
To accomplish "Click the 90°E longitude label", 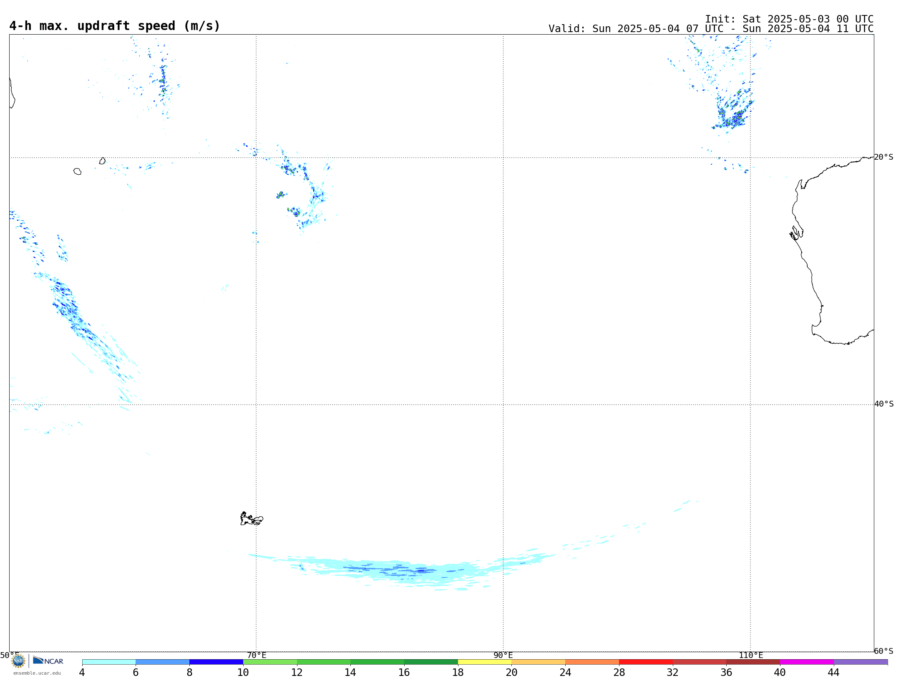I will pyautogui.click(x=503, y=655).
